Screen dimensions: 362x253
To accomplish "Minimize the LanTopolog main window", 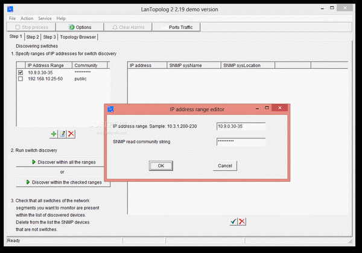I will 322,8.
